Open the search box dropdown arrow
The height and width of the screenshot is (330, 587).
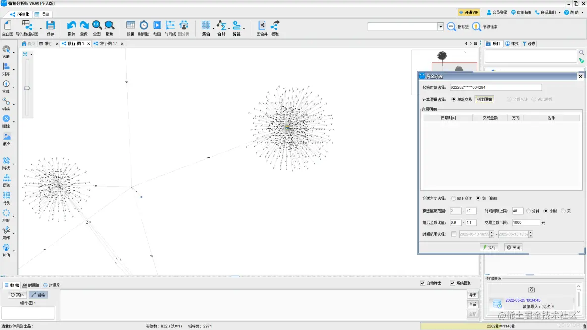click(x=440, y=27)
